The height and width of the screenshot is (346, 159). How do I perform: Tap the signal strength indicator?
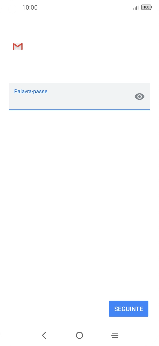click(136, 7)
